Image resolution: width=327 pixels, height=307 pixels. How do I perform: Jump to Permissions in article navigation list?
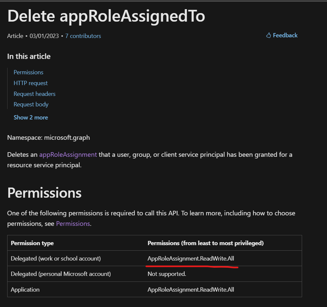click(29, 72)
